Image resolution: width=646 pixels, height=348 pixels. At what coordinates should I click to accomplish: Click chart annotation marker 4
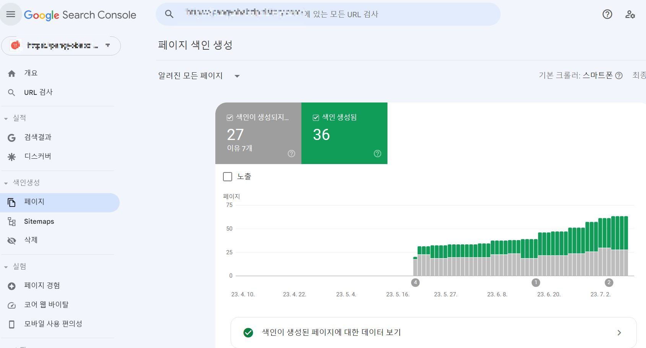pos(415,283)
